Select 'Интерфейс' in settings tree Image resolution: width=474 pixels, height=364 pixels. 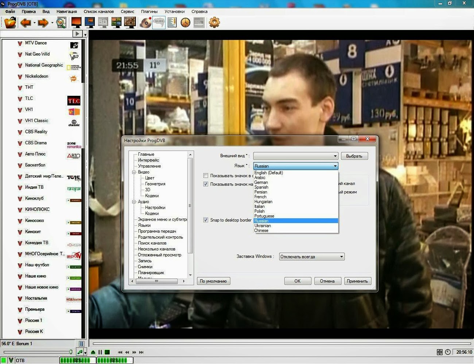[x=148, y=160]
